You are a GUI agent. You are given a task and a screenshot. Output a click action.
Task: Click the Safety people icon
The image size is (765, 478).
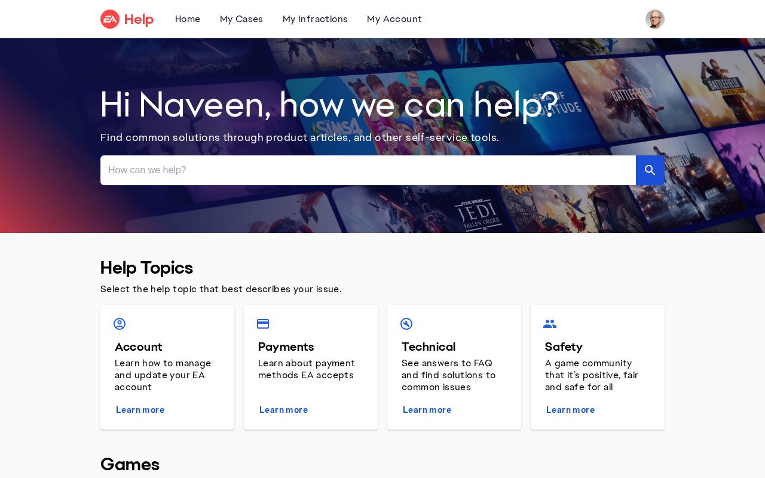[550, 324]
